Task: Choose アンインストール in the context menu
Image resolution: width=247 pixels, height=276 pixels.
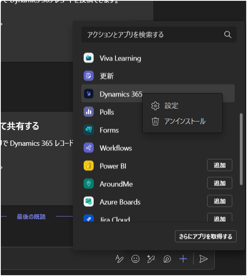Action: [182, 121]
